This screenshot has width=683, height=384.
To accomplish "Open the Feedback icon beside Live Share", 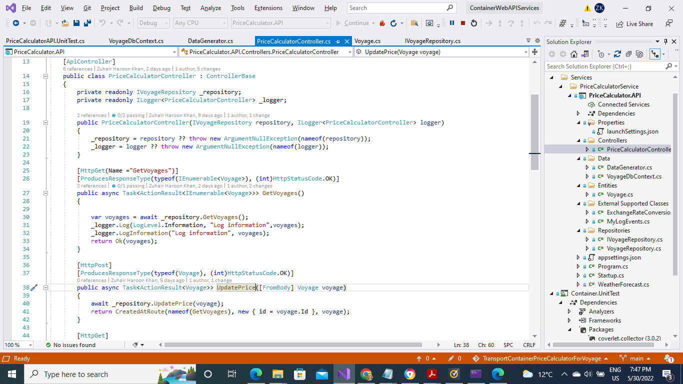I will tap(669, 23).
